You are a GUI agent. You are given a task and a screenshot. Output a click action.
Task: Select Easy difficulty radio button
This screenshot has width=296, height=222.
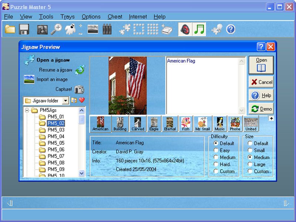tap(216, 150)
